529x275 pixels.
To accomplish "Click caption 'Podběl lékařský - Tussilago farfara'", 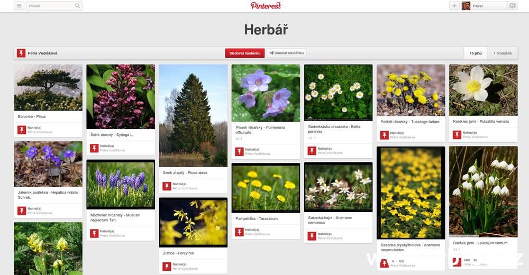I will pyautogui.click(x=410, y=122).
